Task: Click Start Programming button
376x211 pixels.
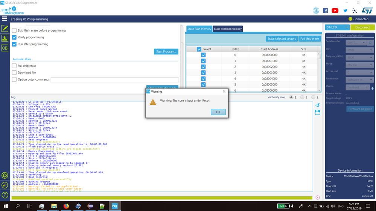Action: pyautogui.click(x=166, y=51)
